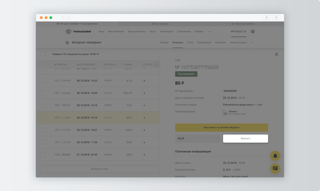Open the Банк menu item

point(102,32)
